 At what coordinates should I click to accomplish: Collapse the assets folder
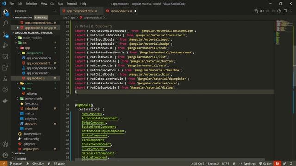pos(28,83)
